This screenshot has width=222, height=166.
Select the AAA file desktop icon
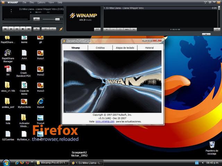[24, 55]
